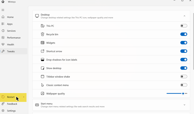194x114 pixels.
Task: Click the Desktop monitor icon in header
Action: [37, 16]
